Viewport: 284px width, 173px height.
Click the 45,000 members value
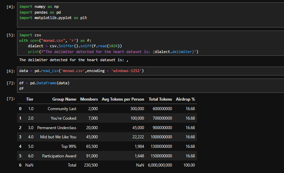tap(92, 137)
